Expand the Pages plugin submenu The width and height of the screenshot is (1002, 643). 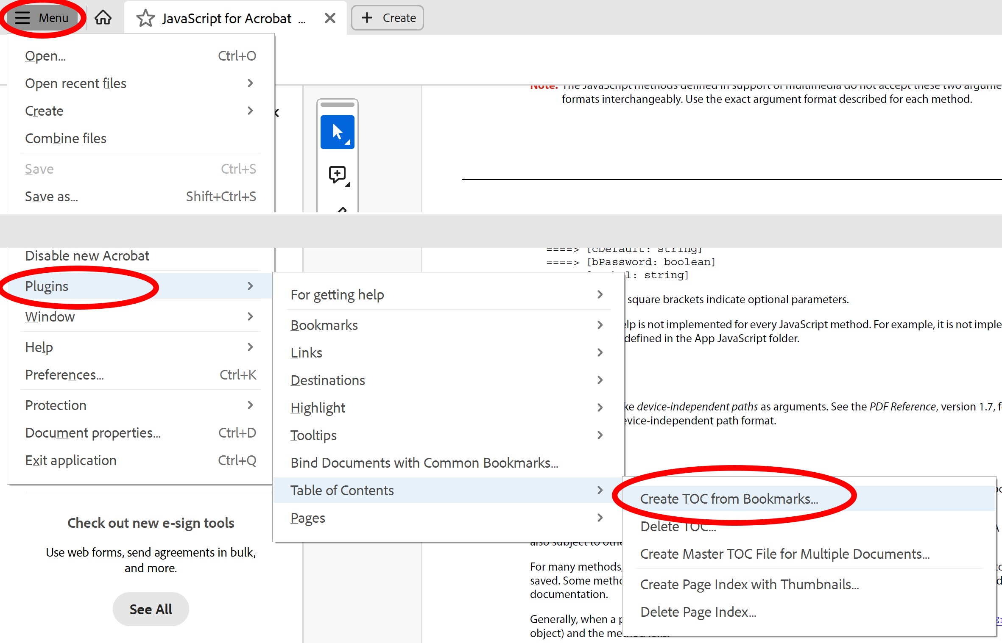click(448, 518)
